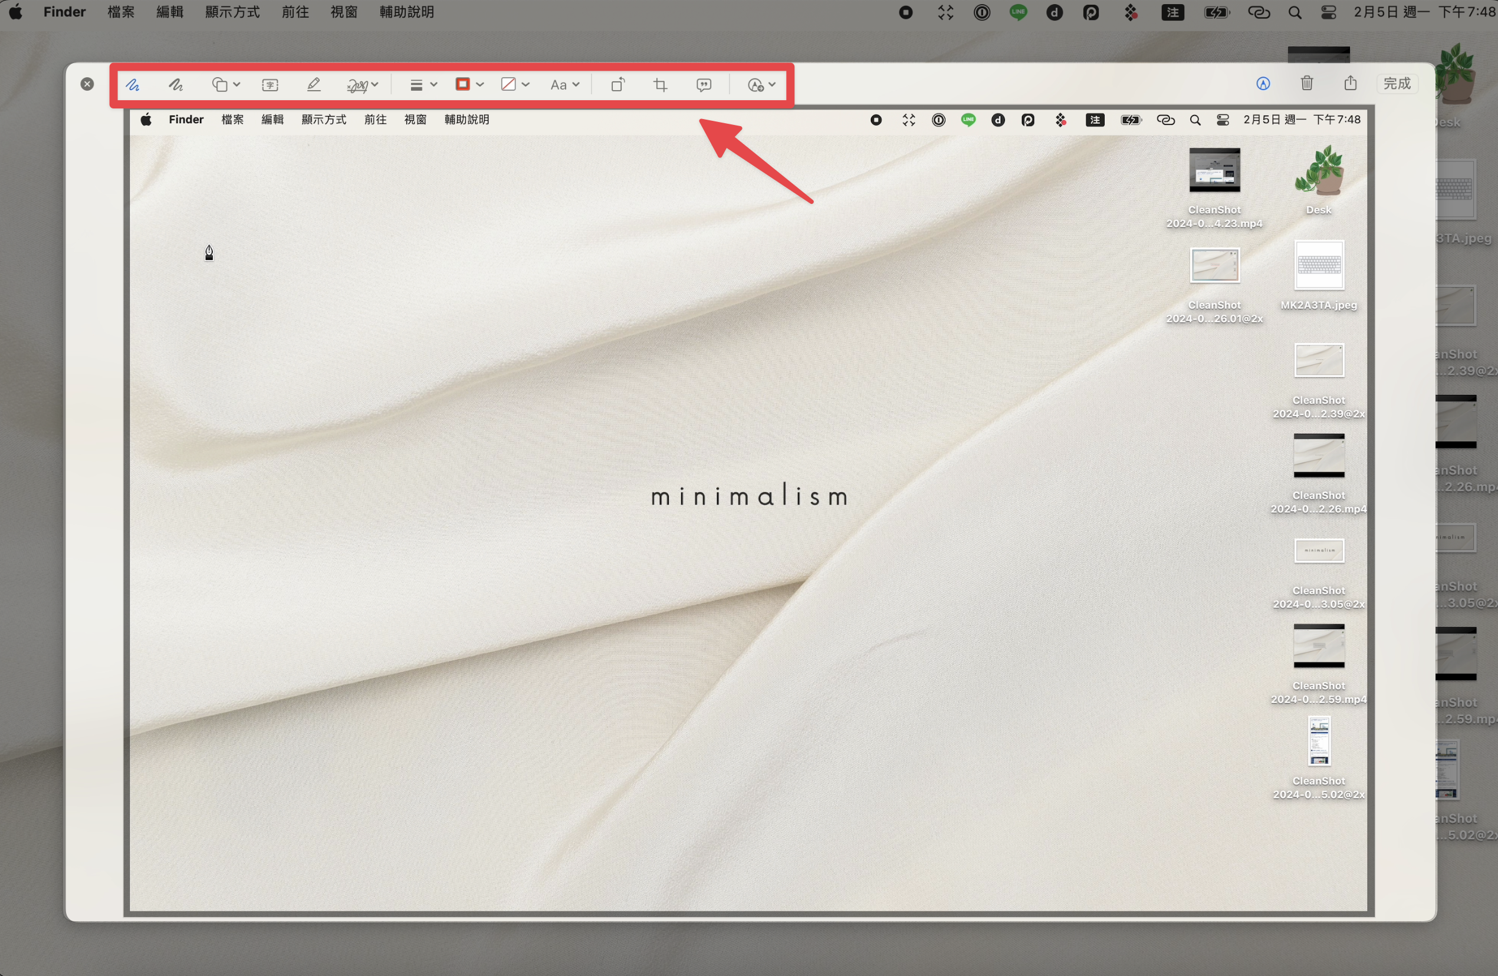Image resolution: width=1498 pixels, height=976 pixels.
Task: Rotate the image with Rotate tool
Action: (x=617, y=84)
